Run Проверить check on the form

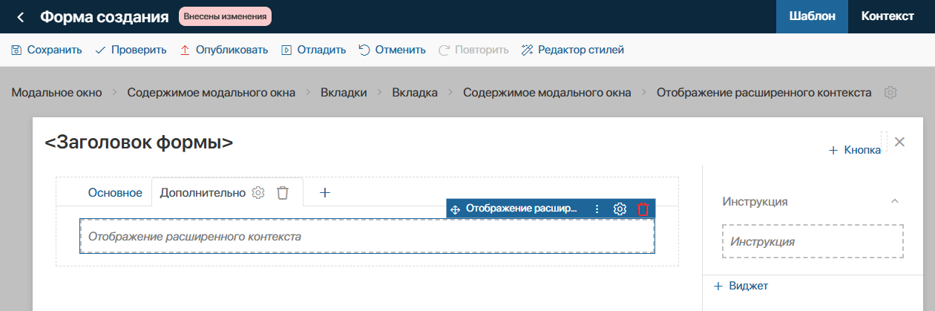point(131,50)
